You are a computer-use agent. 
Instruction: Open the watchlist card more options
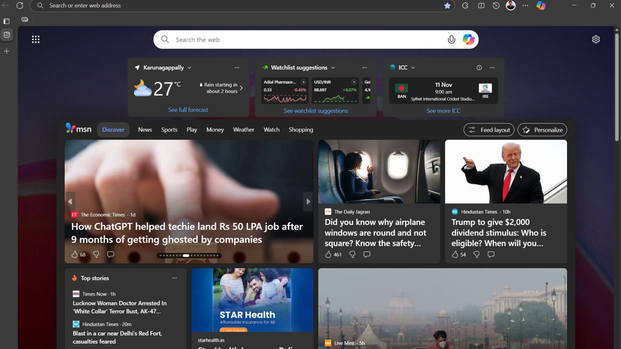coord(365,68)
